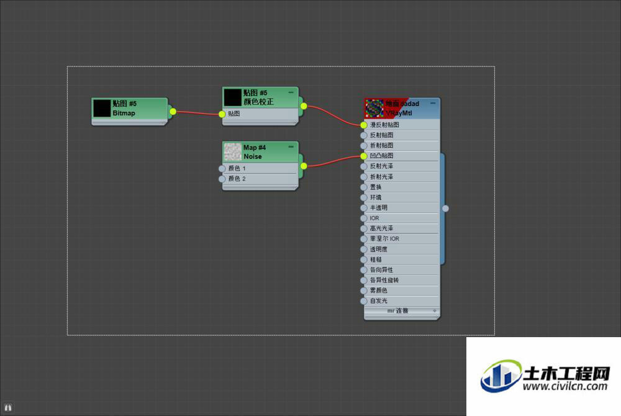Click the 菲涅尔 IOR input socket
The width and height of the screenshot is (621, 416).
363,238
